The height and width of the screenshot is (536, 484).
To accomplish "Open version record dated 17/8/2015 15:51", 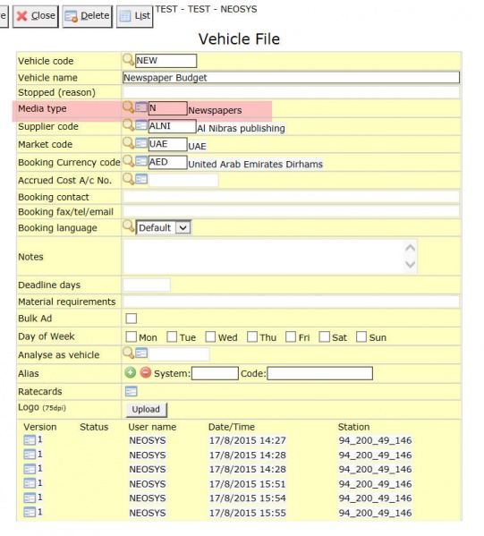I will point(30,483).
